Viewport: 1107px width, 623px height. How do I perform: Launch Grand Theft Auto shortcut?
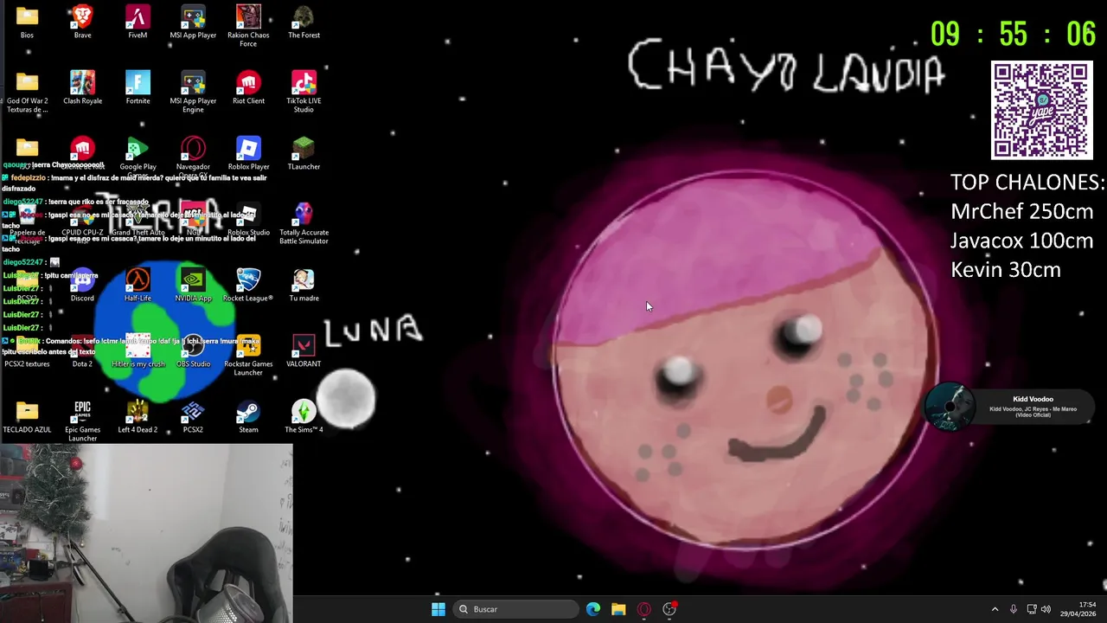(x=138, y=220)
